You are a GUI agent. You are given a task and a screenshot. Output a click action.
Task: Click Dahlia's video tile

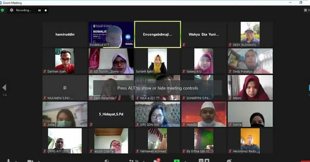pos(250,114)
